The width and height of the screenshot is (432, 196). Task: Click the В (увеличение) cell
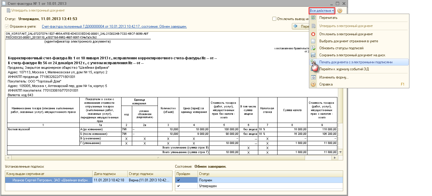point(100,138)
